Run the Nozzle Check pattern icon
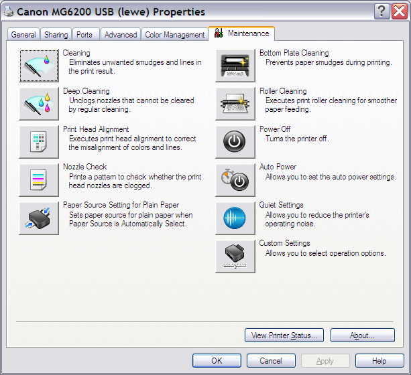Viewport: 411px width, 375px height. (x=39, y=180)
